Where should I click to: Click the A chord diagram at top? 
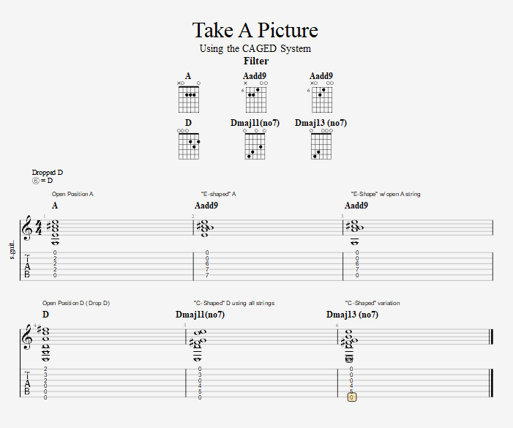(x=189, y=97)
